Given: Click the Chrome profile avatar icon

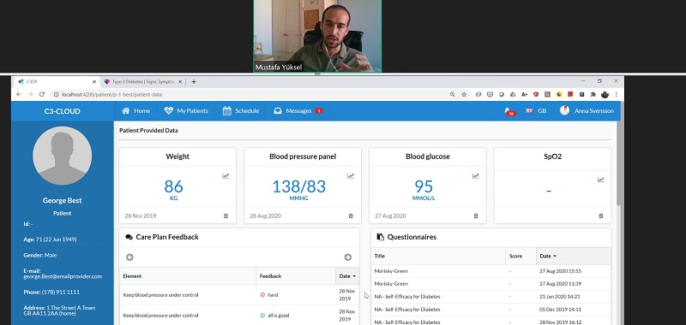Looking at the screenshot, I should pos(605,94).
